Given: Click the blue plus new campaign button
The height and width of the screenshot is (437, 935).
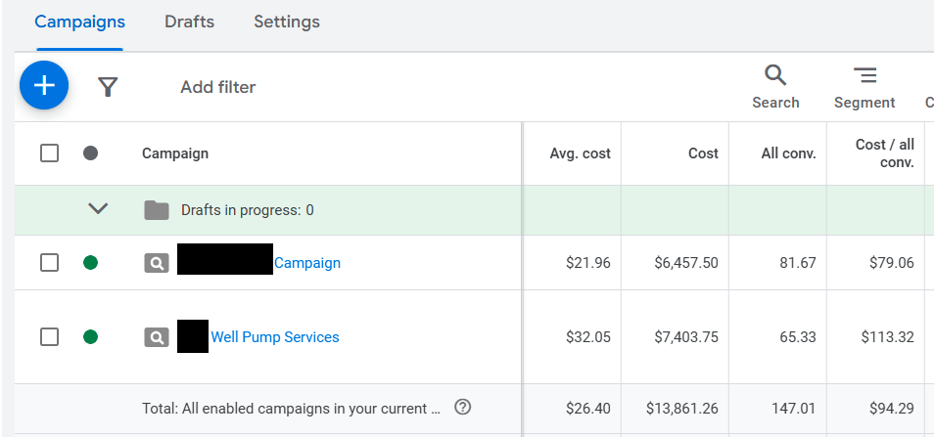Looking at the screenshot, I should coord(44,86).
